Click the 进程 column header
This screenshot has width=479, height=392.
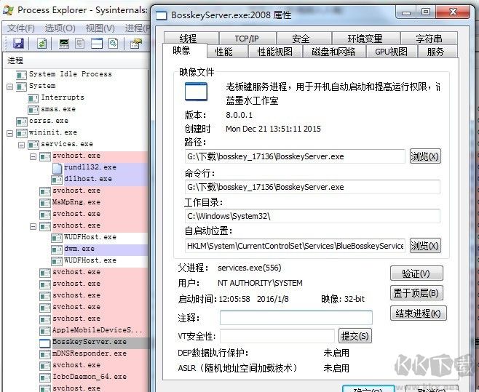(x=76, y=60)
